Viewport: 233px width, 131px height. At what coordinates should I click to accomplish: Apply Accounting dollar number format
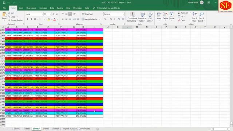105,19
